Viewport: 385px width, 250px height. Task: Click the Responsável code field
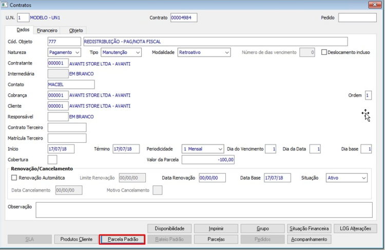(58, 117)
